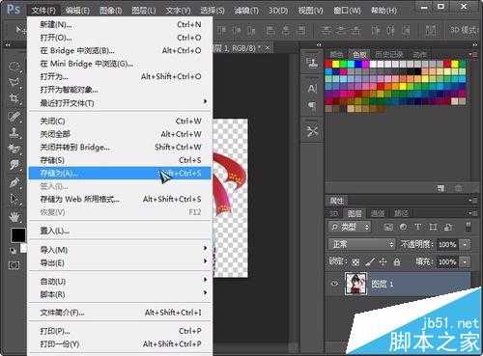
Task: Select the Crop tool
Action: click(14, 98)
